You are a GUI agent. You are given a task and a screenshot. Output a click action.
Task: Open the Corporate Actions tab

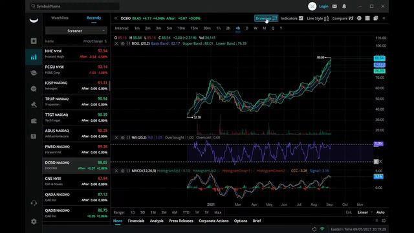tap(213, 221)
